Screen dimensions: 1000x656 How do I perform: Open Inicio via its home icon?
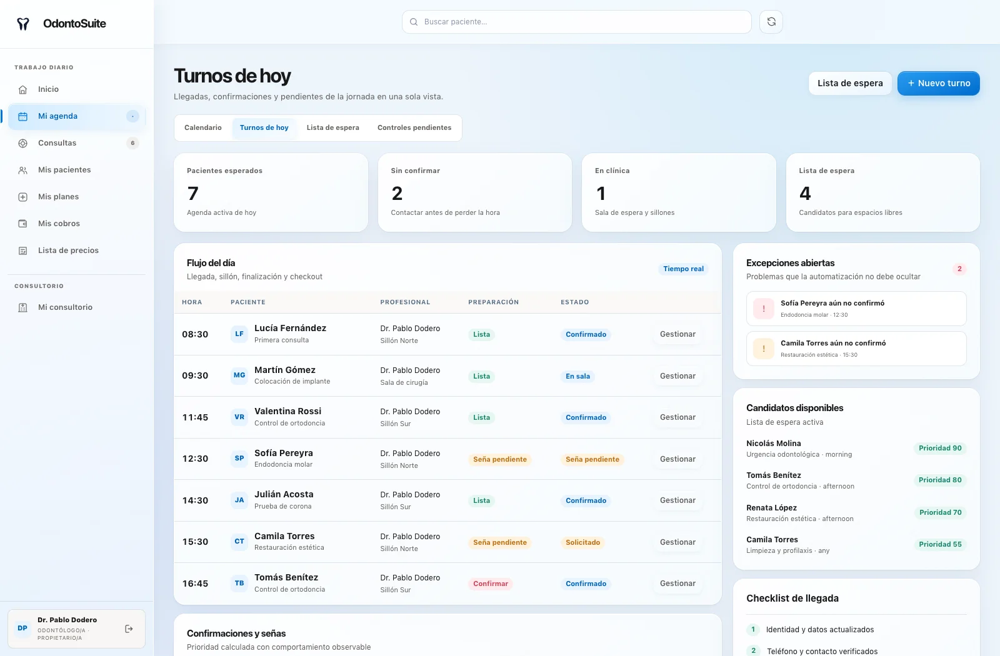pyautogui.click(x=23, y=89)
